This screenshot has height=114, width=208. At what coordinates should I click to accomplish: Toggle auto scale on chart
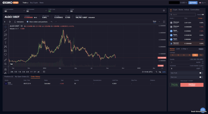164,72
